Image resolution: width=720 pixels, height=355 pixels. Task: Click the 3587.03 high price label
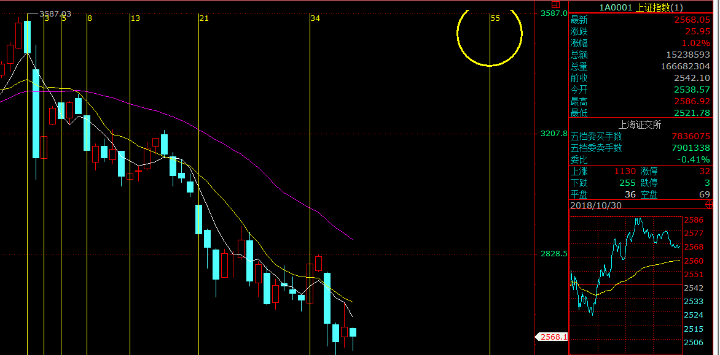tap(55, 14)
